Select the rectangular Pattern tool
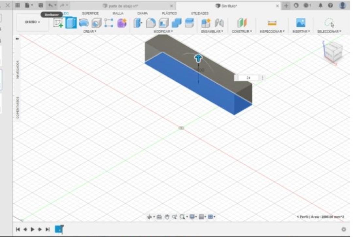The image size is (353, 237). (109, 23)
